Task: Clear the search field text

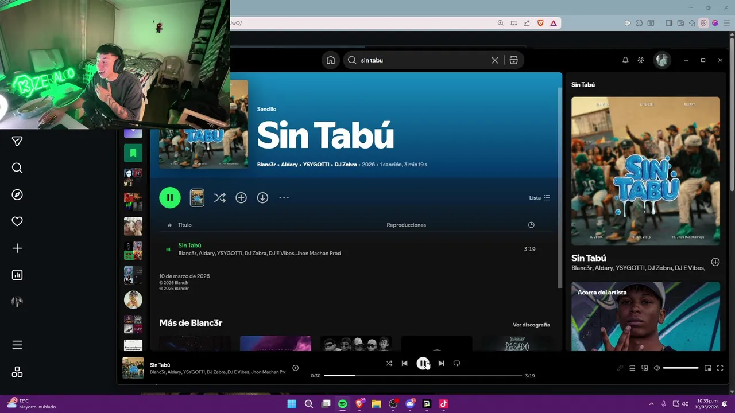Action: click(495, 60)
